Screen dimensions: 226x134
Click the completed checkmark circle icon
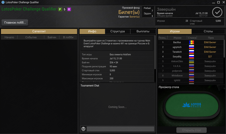tap(217, 12)
